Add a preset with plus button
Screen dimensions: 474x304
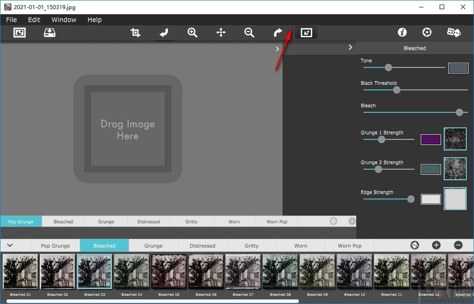click(x=436, y=245)
